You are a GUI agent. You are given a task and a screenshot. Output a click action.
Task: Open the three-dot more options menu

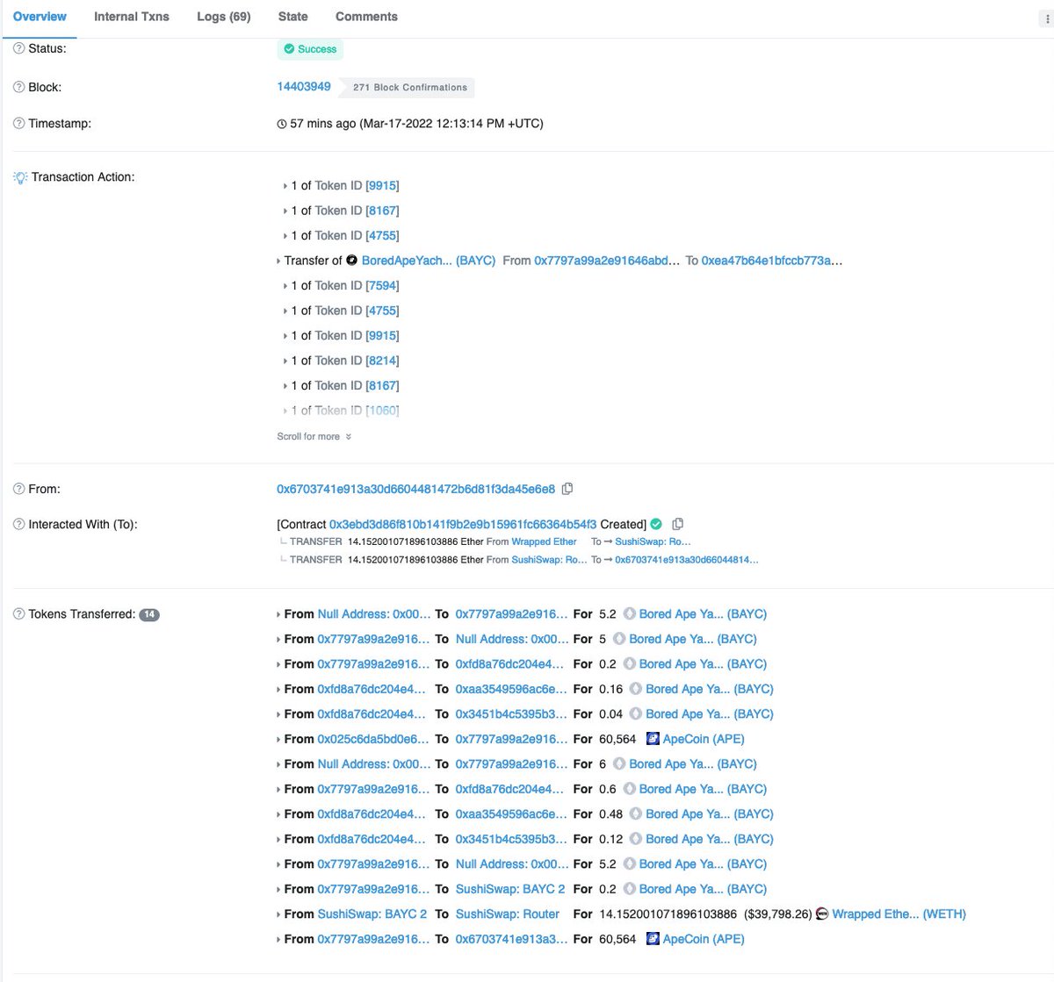coord(1045,19)
